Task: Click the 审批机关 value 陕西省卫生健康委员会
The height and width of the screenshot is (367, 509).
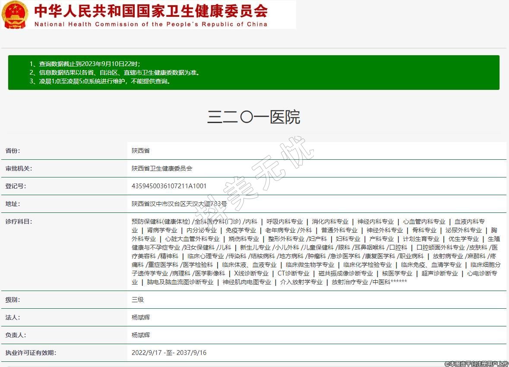Action: (161, 168)
